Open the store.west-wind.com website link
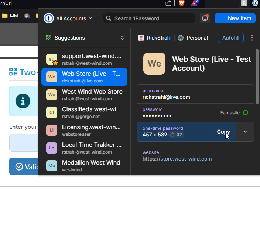Viewport: 260px width, 226px height. 177,159
